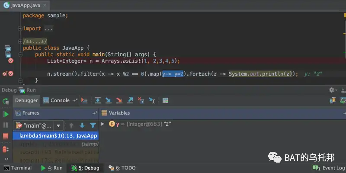Open the Terminal tool window
Screen dimensions: 346x173
point(18,168)
